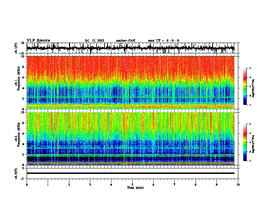
Task: Click the ch.1 spectrogram red high-frequency region
Action: point(130,67)
